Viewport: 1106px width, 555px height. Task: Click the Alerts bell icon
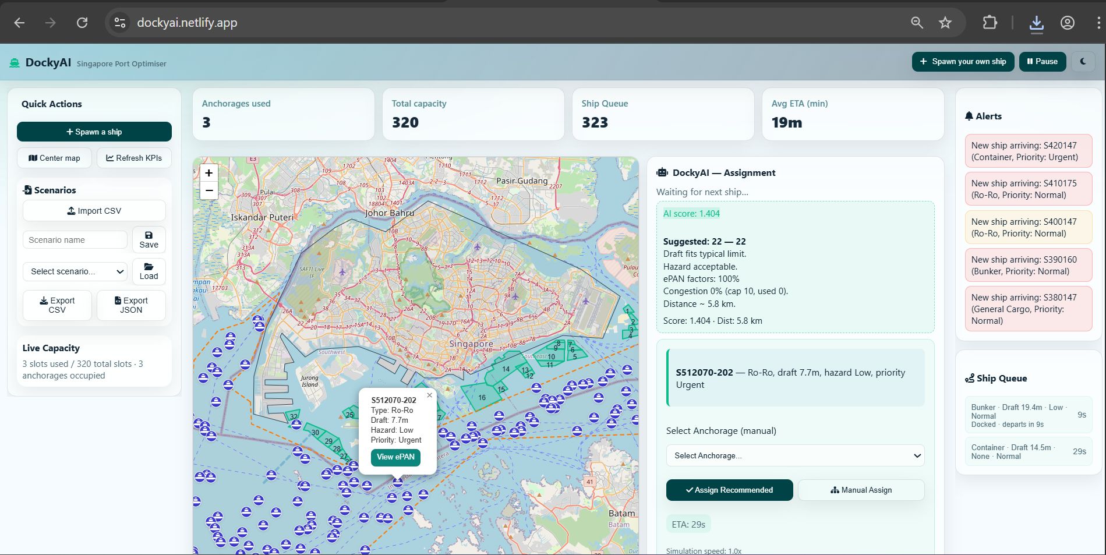(x=969, y=116)
